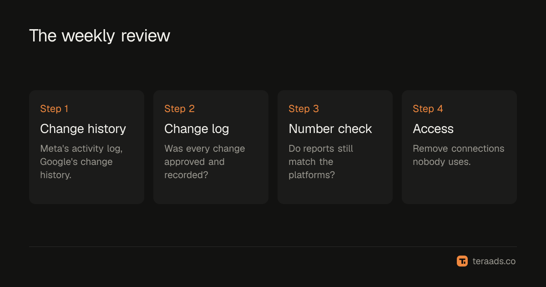Click the 'Number check' card title
Screen dimensions: 546x287
click(330, 129)
